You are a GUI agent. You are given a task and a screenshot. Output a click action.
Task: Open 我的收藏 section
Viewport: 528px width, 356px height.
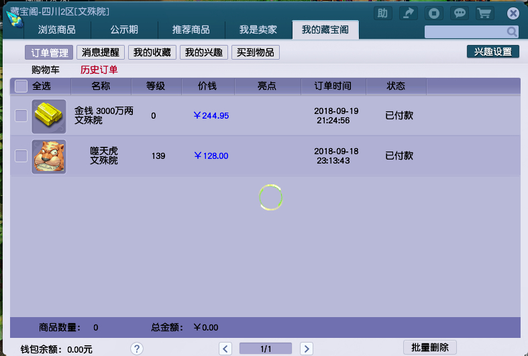[152, 52]
